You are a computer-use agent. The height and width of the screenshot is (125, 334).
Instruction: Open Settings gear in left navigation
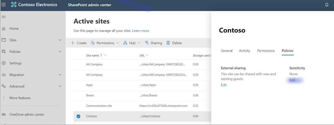tap(4, 63)
